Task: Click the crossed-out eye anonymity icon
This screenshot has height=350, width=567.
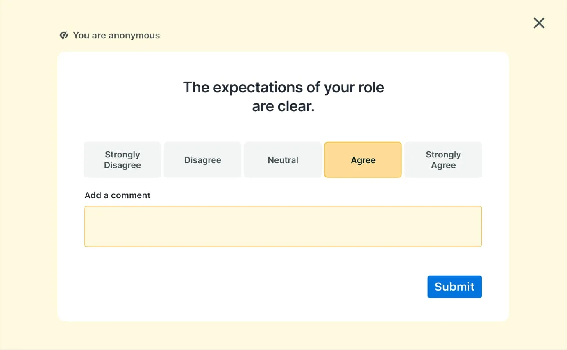Action: click(64, 36)
